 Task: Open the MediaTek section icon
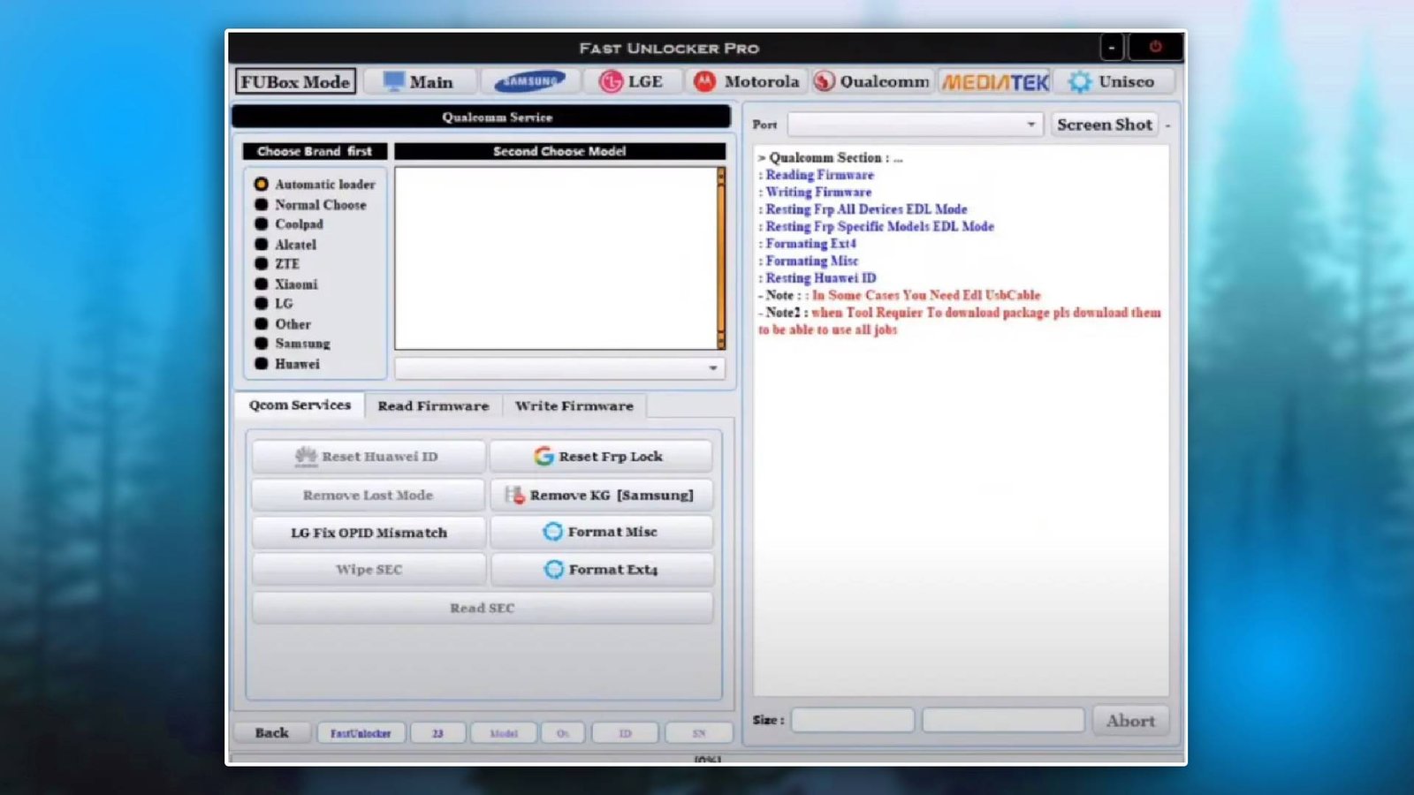tap(993, 80)
